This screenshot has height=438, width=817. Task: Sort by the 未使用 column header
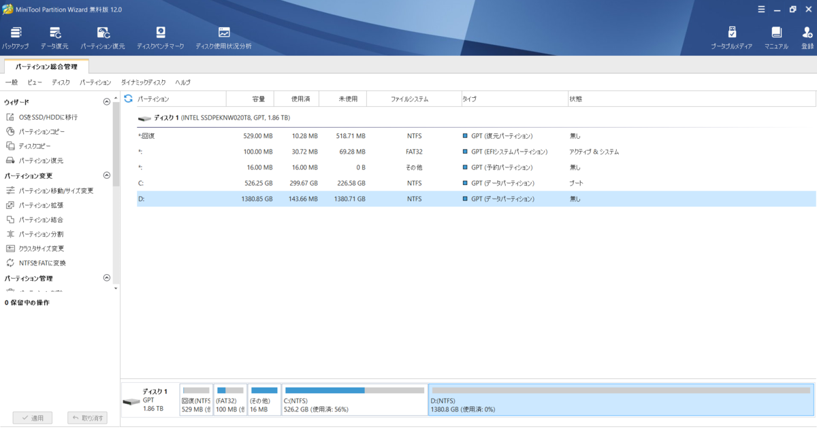[x=344, y=99]
